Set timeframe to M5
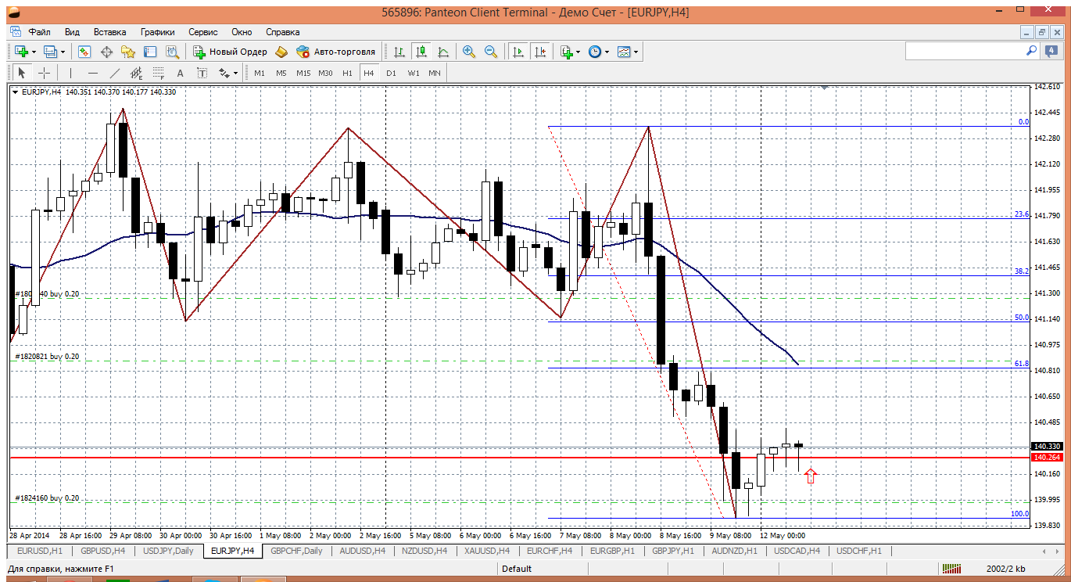This screenshot has height=582, width=1071. 281,73
